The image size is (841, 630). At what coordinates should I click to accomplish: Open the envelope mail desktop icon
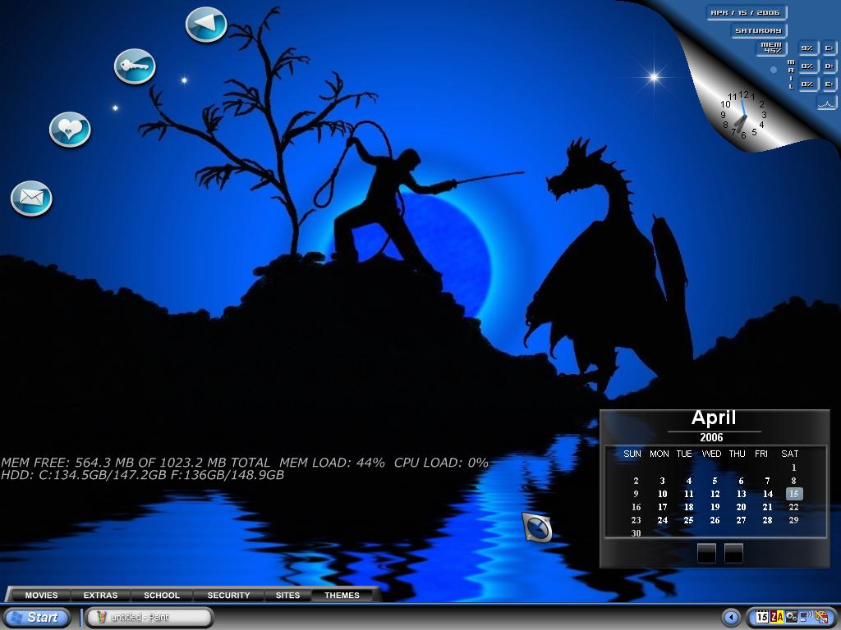[x=31, y=199]
